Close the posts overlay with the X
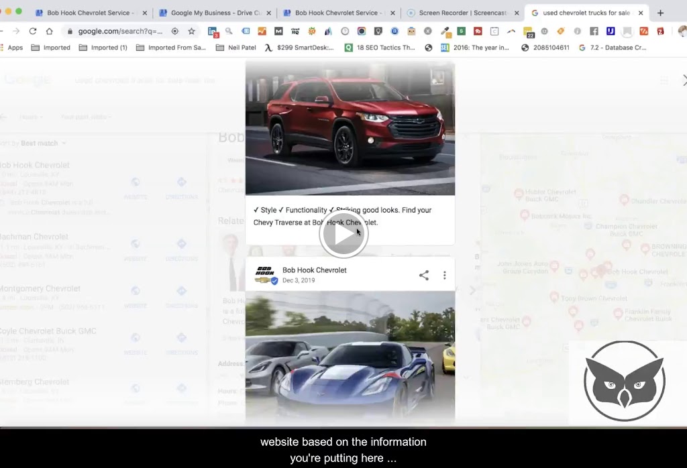The width and height of the screenshot is (687, 468). (684, 80)
